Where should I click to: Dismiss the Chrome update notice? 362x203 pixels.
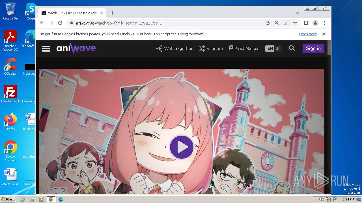[x=324, y=34]
